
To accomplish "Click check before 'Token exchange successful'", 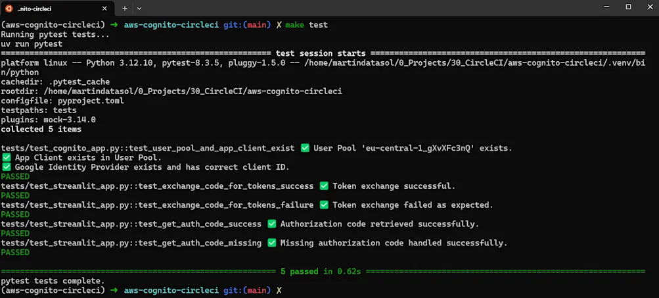I will tap(324, 186).
